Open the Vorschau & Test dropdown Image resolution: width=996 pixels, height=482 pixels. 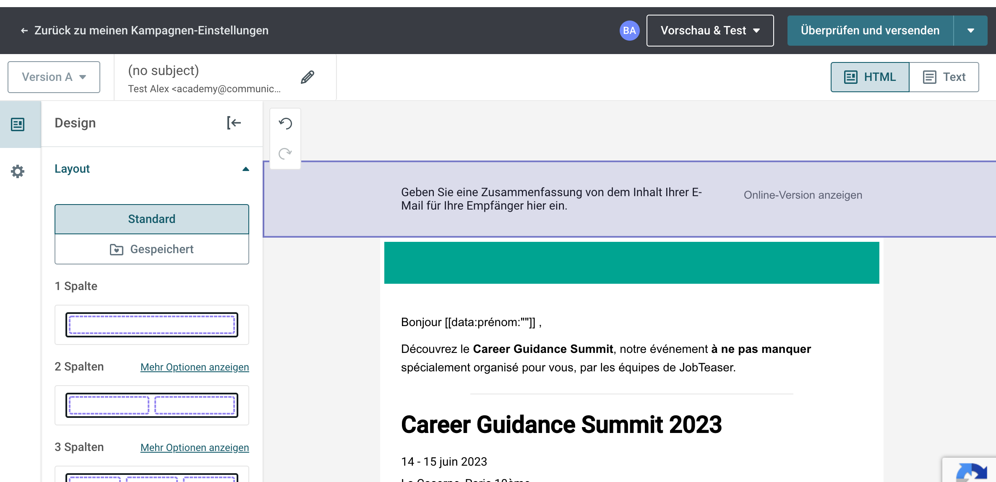click(x=710, y=31)
